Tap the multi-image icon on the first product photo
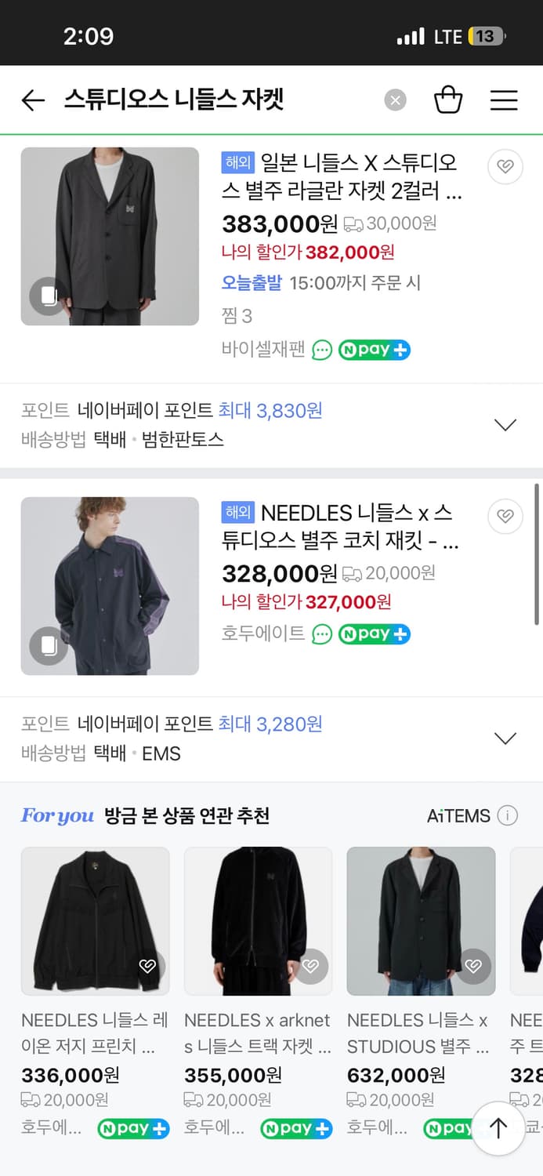The width and height of the screenshot is (543, 1176). pos(48,296)
